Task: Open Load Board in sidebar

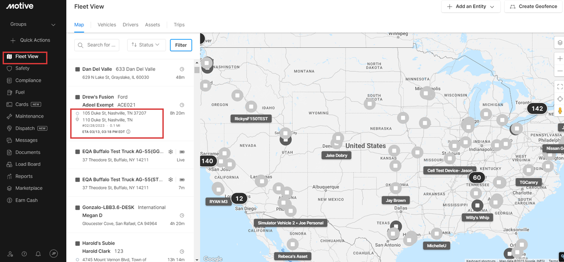Action: tap(24, 164)
